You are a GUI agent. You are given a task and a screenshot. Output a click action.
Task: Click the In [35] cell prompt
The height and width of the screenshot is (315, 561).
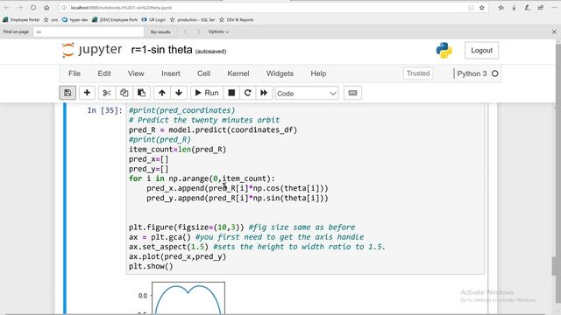click(105, 110)
